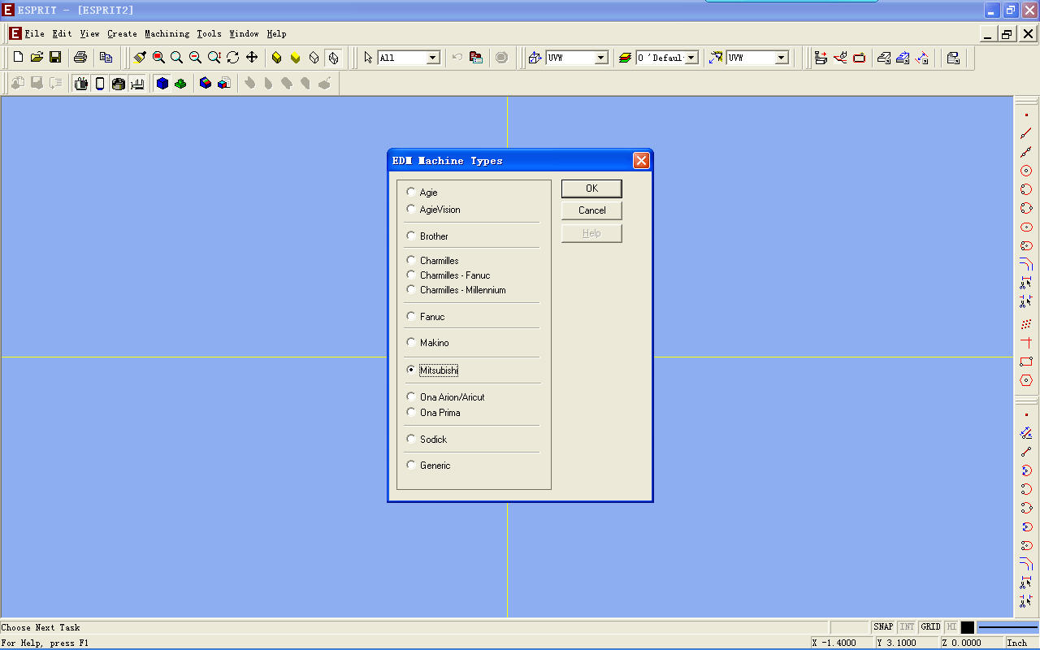Open the layer '0 Default' dropdown
The image size is (1040, 650).
coord(691,58)
